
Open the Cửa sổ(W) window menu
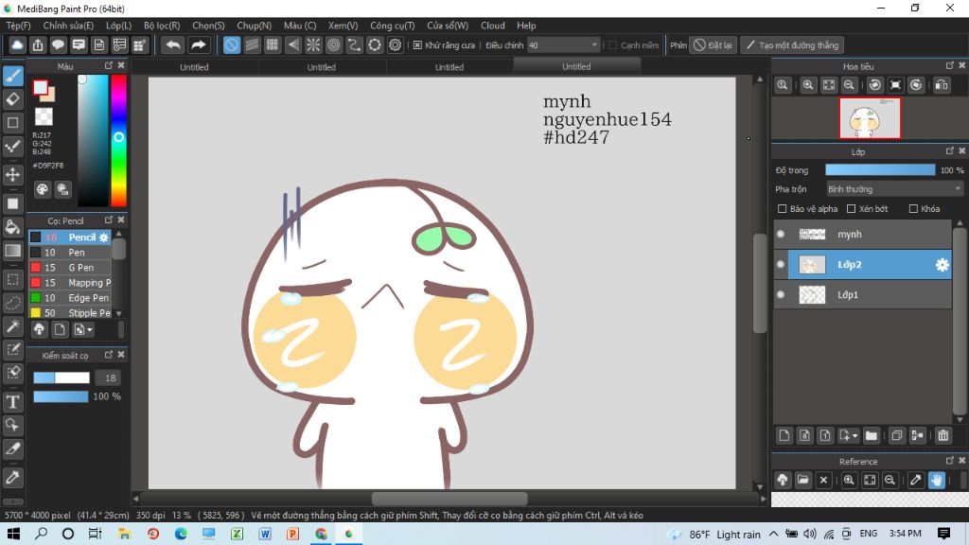(448, 26)
